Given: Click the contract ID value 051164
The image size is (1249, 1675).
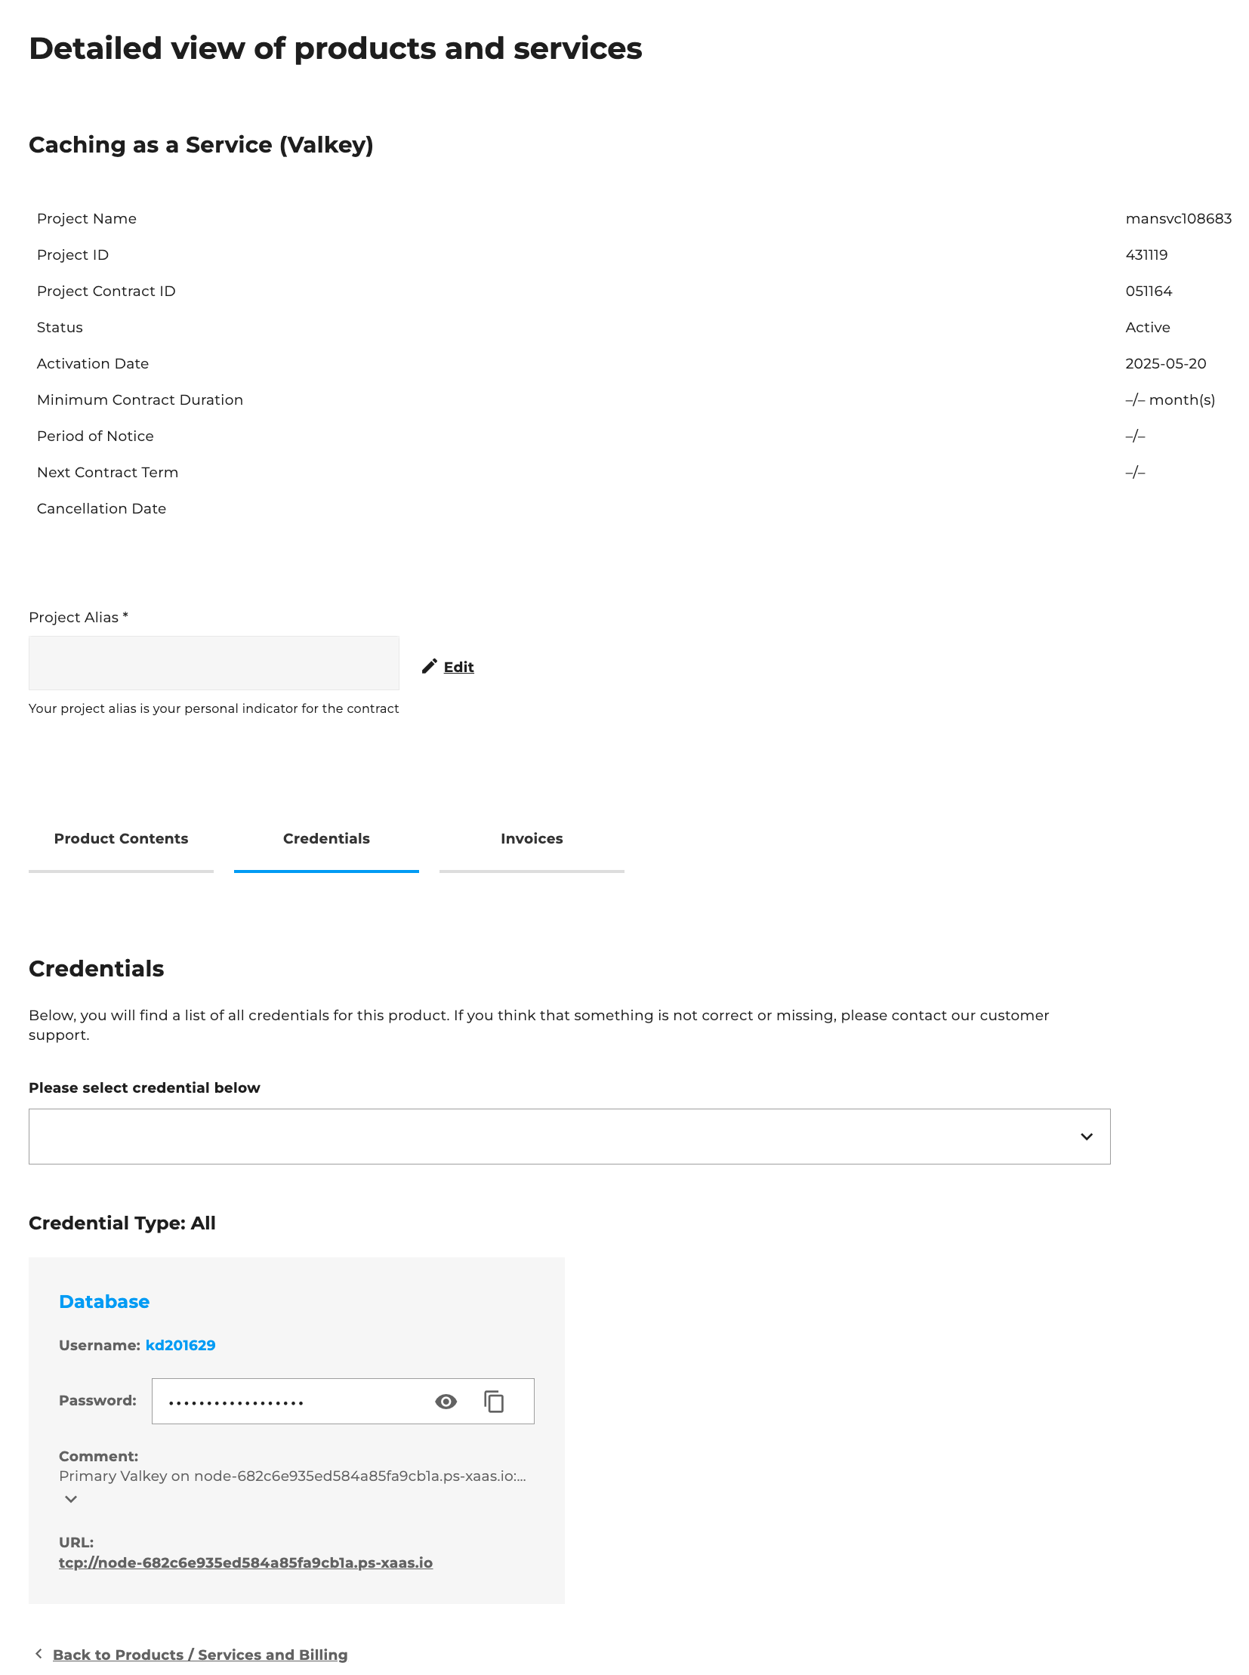Looking at the screenshot, I should (1149, 292).
